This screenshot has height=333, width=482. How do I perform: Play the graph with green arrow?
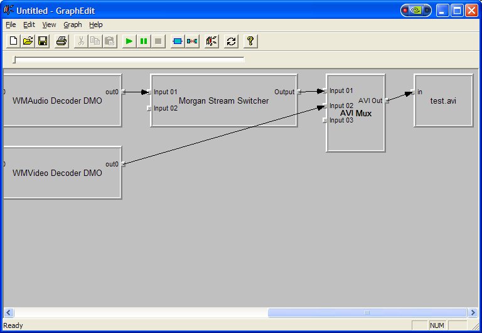[x=129, y=41]
